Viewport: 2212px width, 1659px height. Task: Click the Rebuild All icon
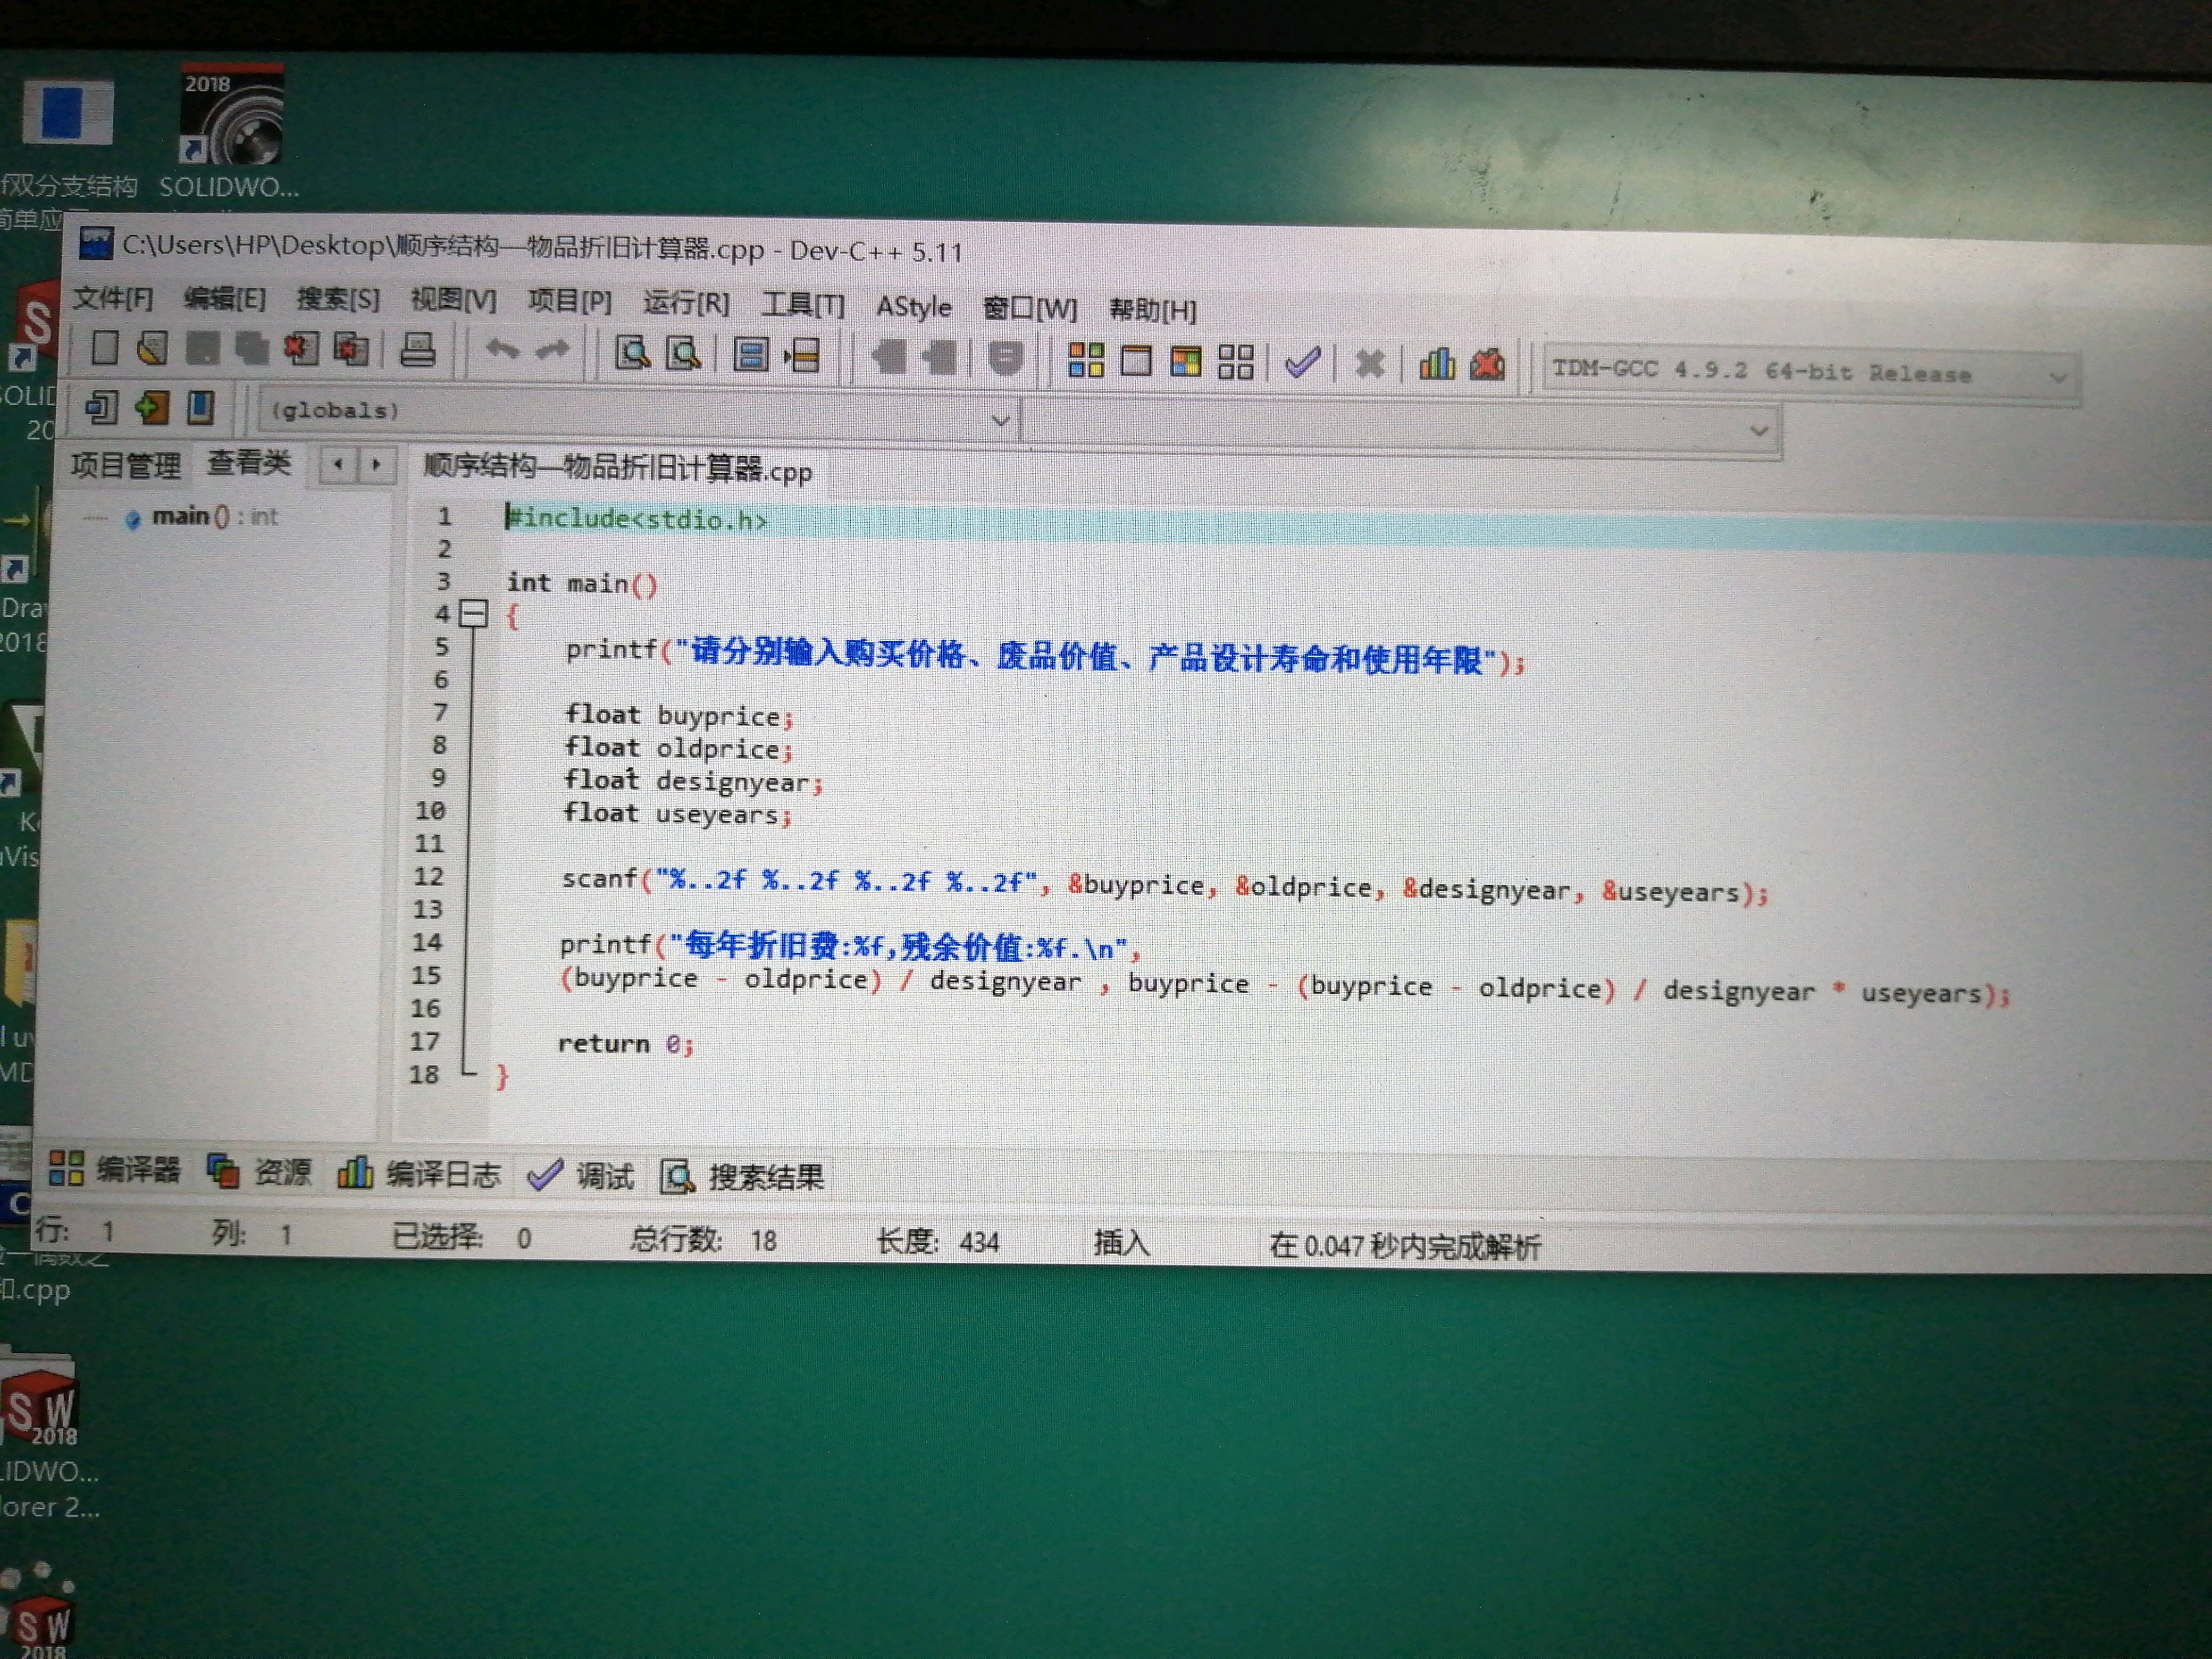(x=1235, y=361)
